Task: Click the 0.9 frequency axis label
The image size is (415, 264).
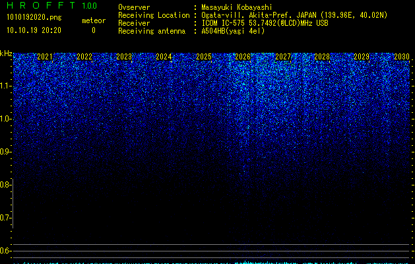Action: (x=6, y=152)
